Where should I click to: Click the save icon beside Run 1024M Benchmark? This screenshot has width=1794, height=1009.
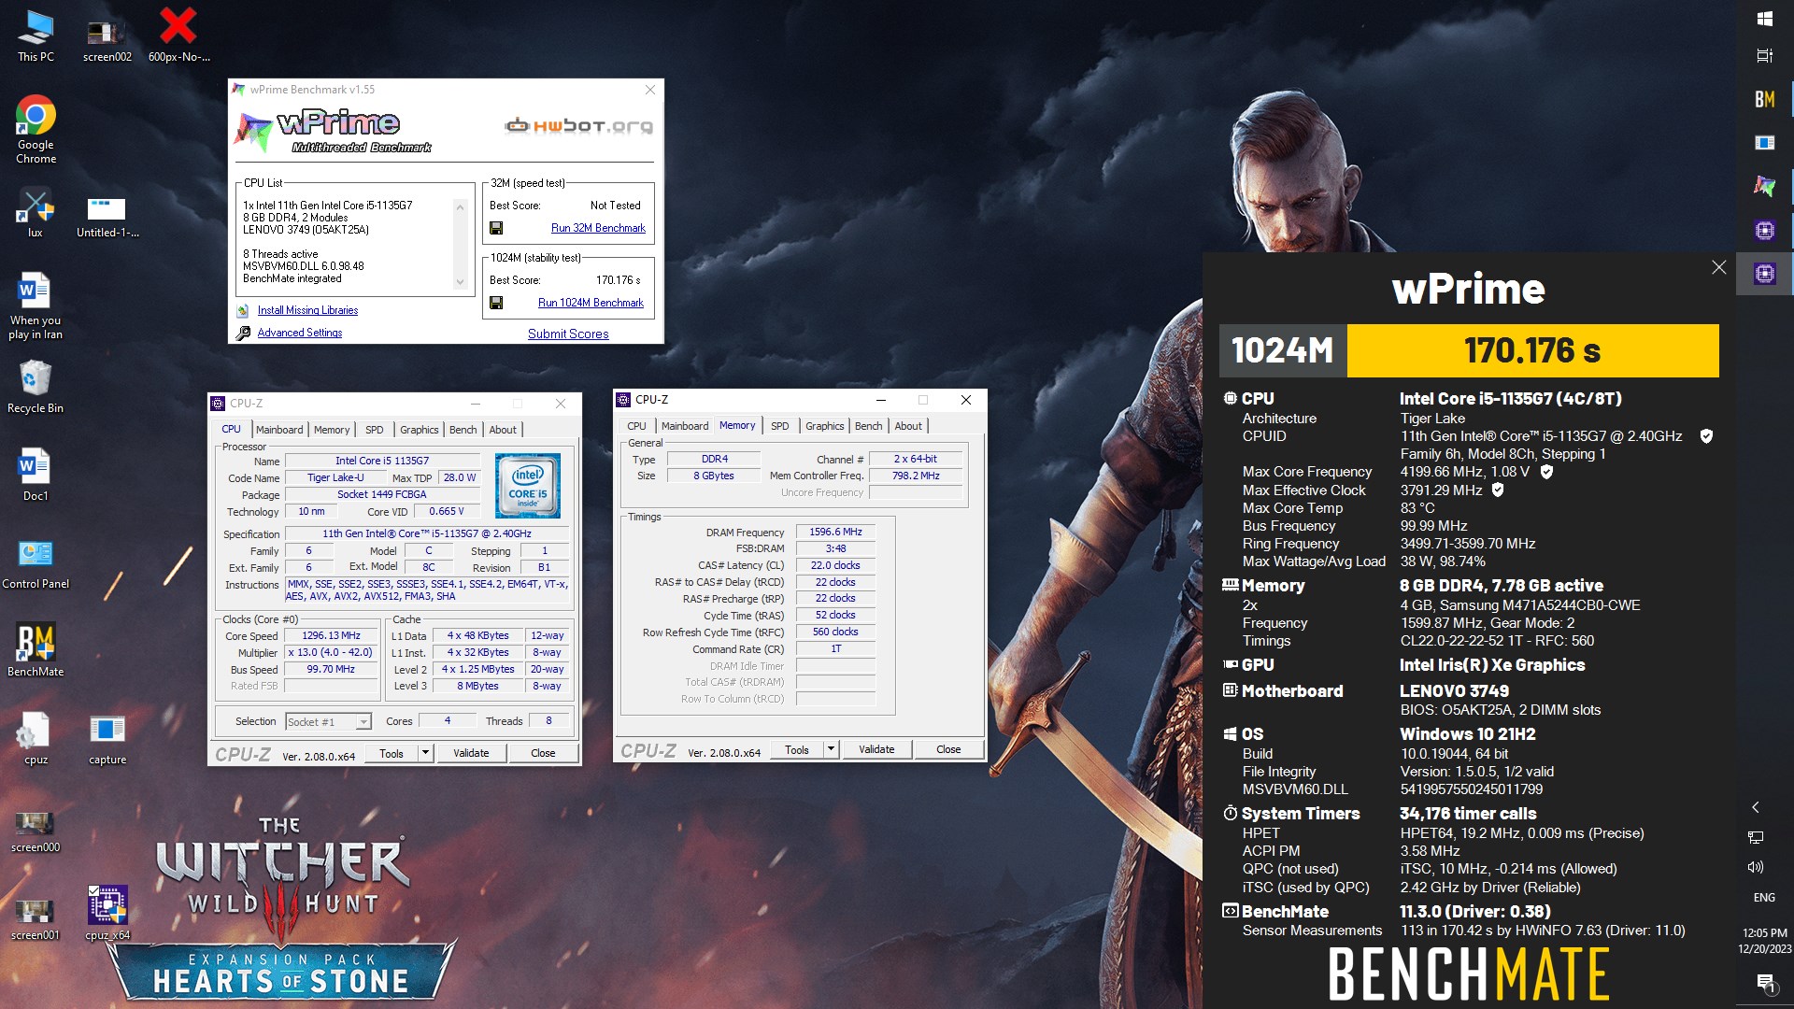(496, 303)
